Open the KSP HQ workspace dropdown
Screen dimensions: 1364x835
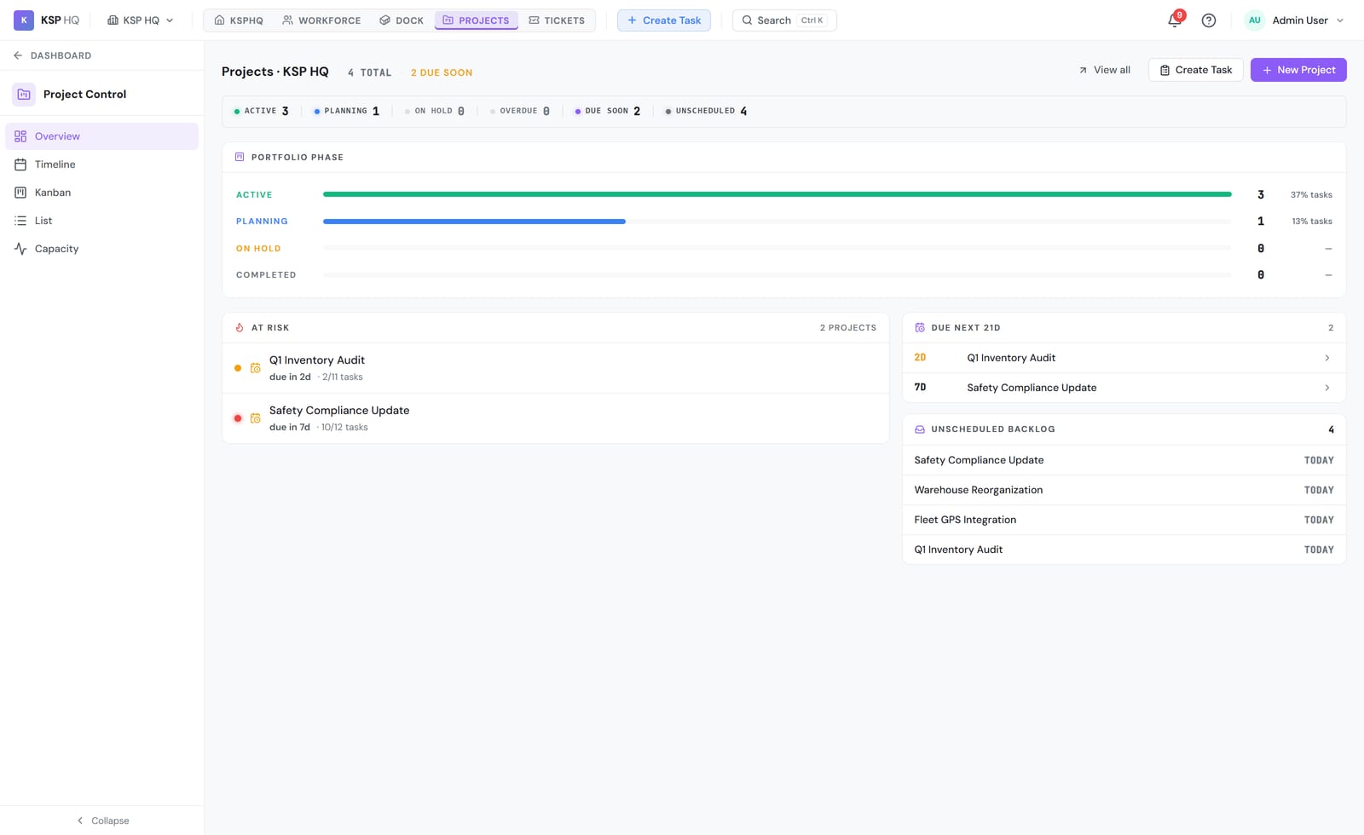tap(141, 20)
